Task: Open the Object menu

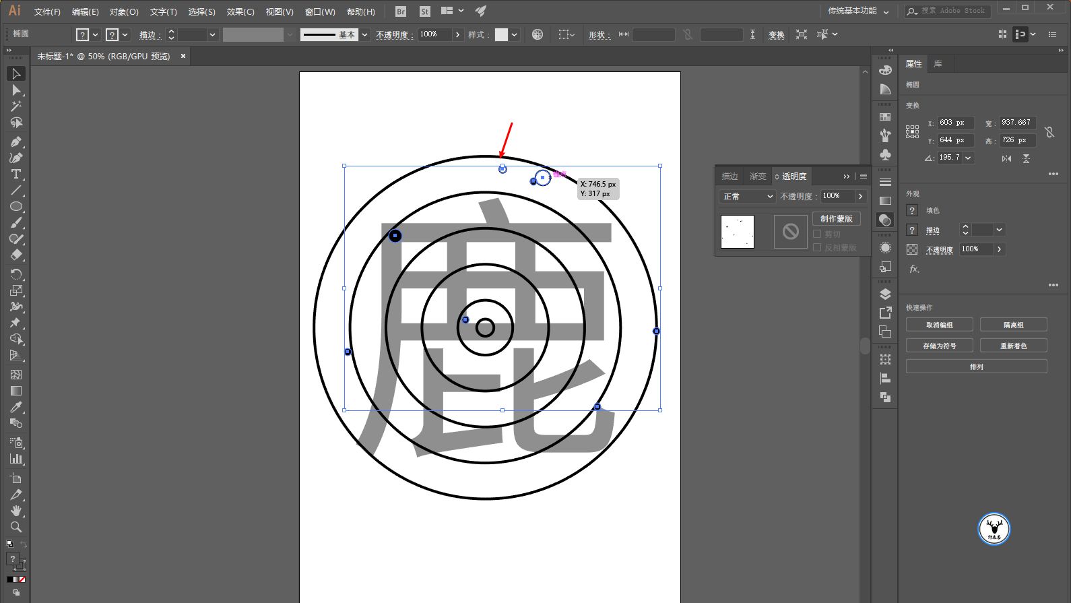Action: click(124, 11)
